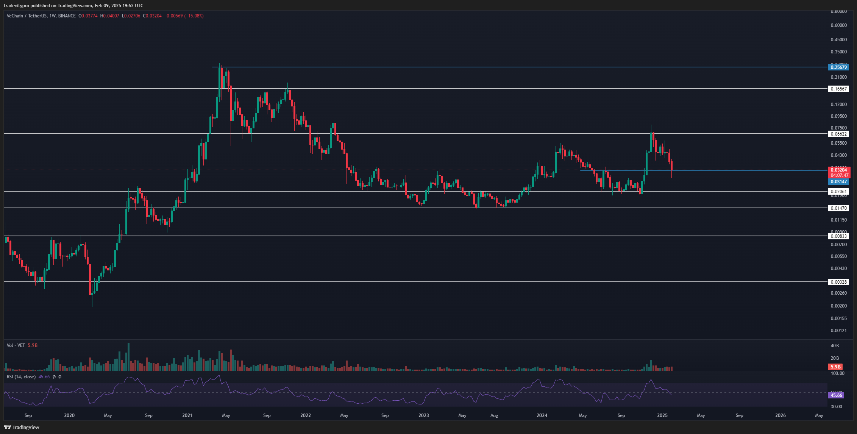Click the red current price label 0.03204
Viewport: 857px width, 434px height.
838,170
